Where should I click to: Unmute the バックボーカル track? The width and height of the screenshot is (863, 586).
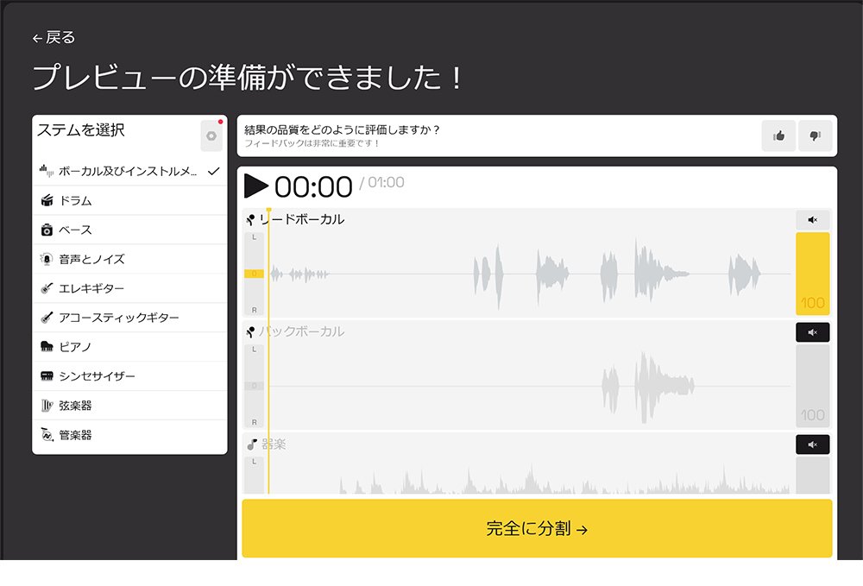[812, 331]
